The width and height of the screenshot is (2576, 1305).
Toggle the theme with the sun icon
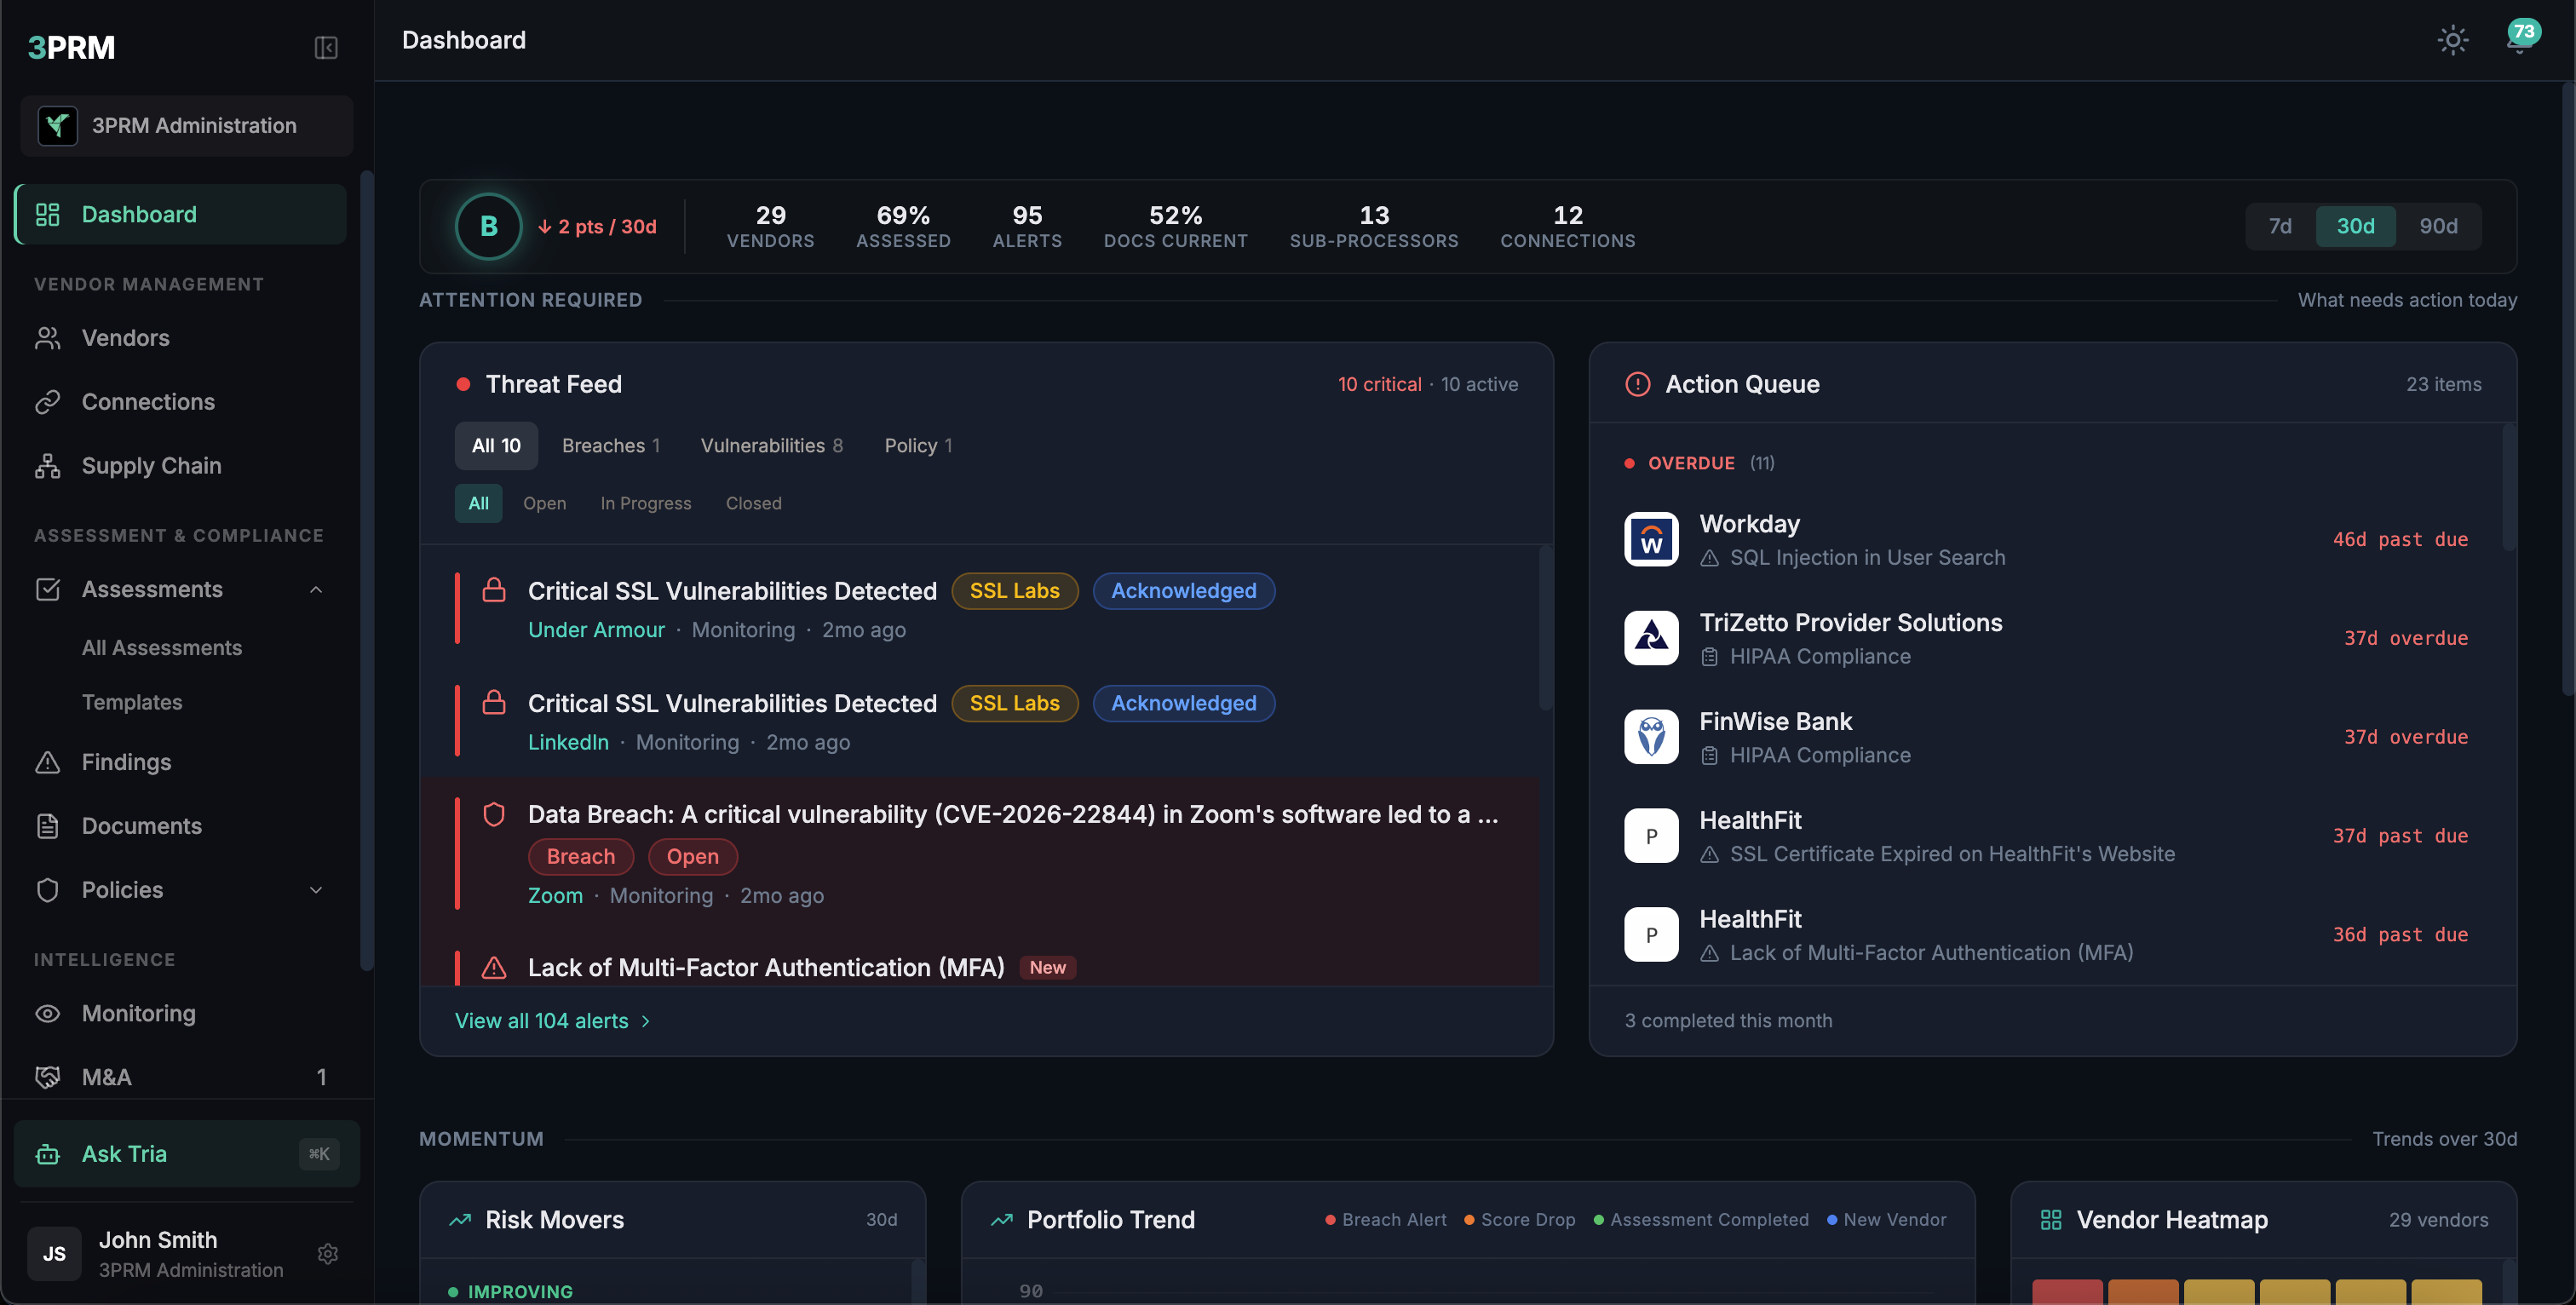point(2452,40)
